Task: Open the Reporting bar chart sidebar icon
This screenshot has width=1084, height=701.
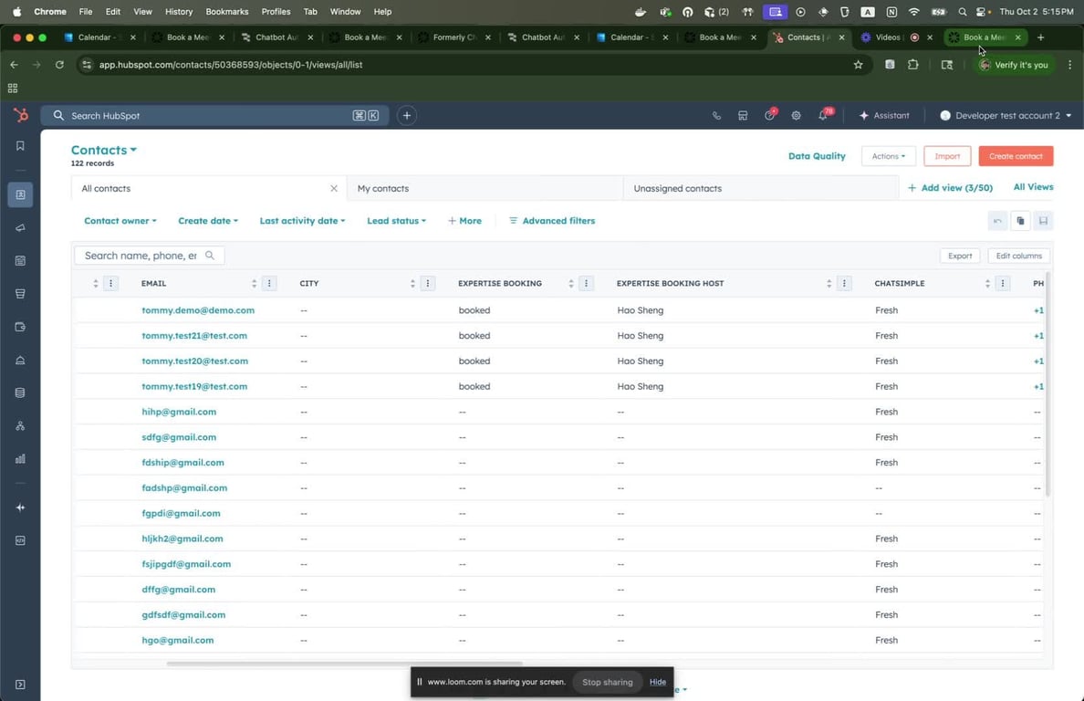Action: (x=20, y=459)
